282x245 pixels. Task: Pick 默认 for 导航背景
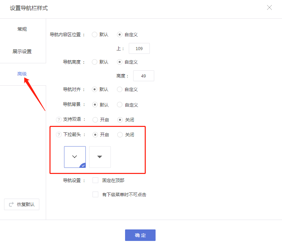pyautogui.click(x=95, y=105)
